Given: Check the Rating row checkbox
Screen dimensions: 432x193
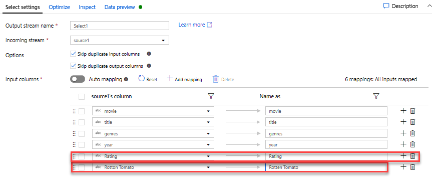Looking at the screenshot, I should coord(82,156).
